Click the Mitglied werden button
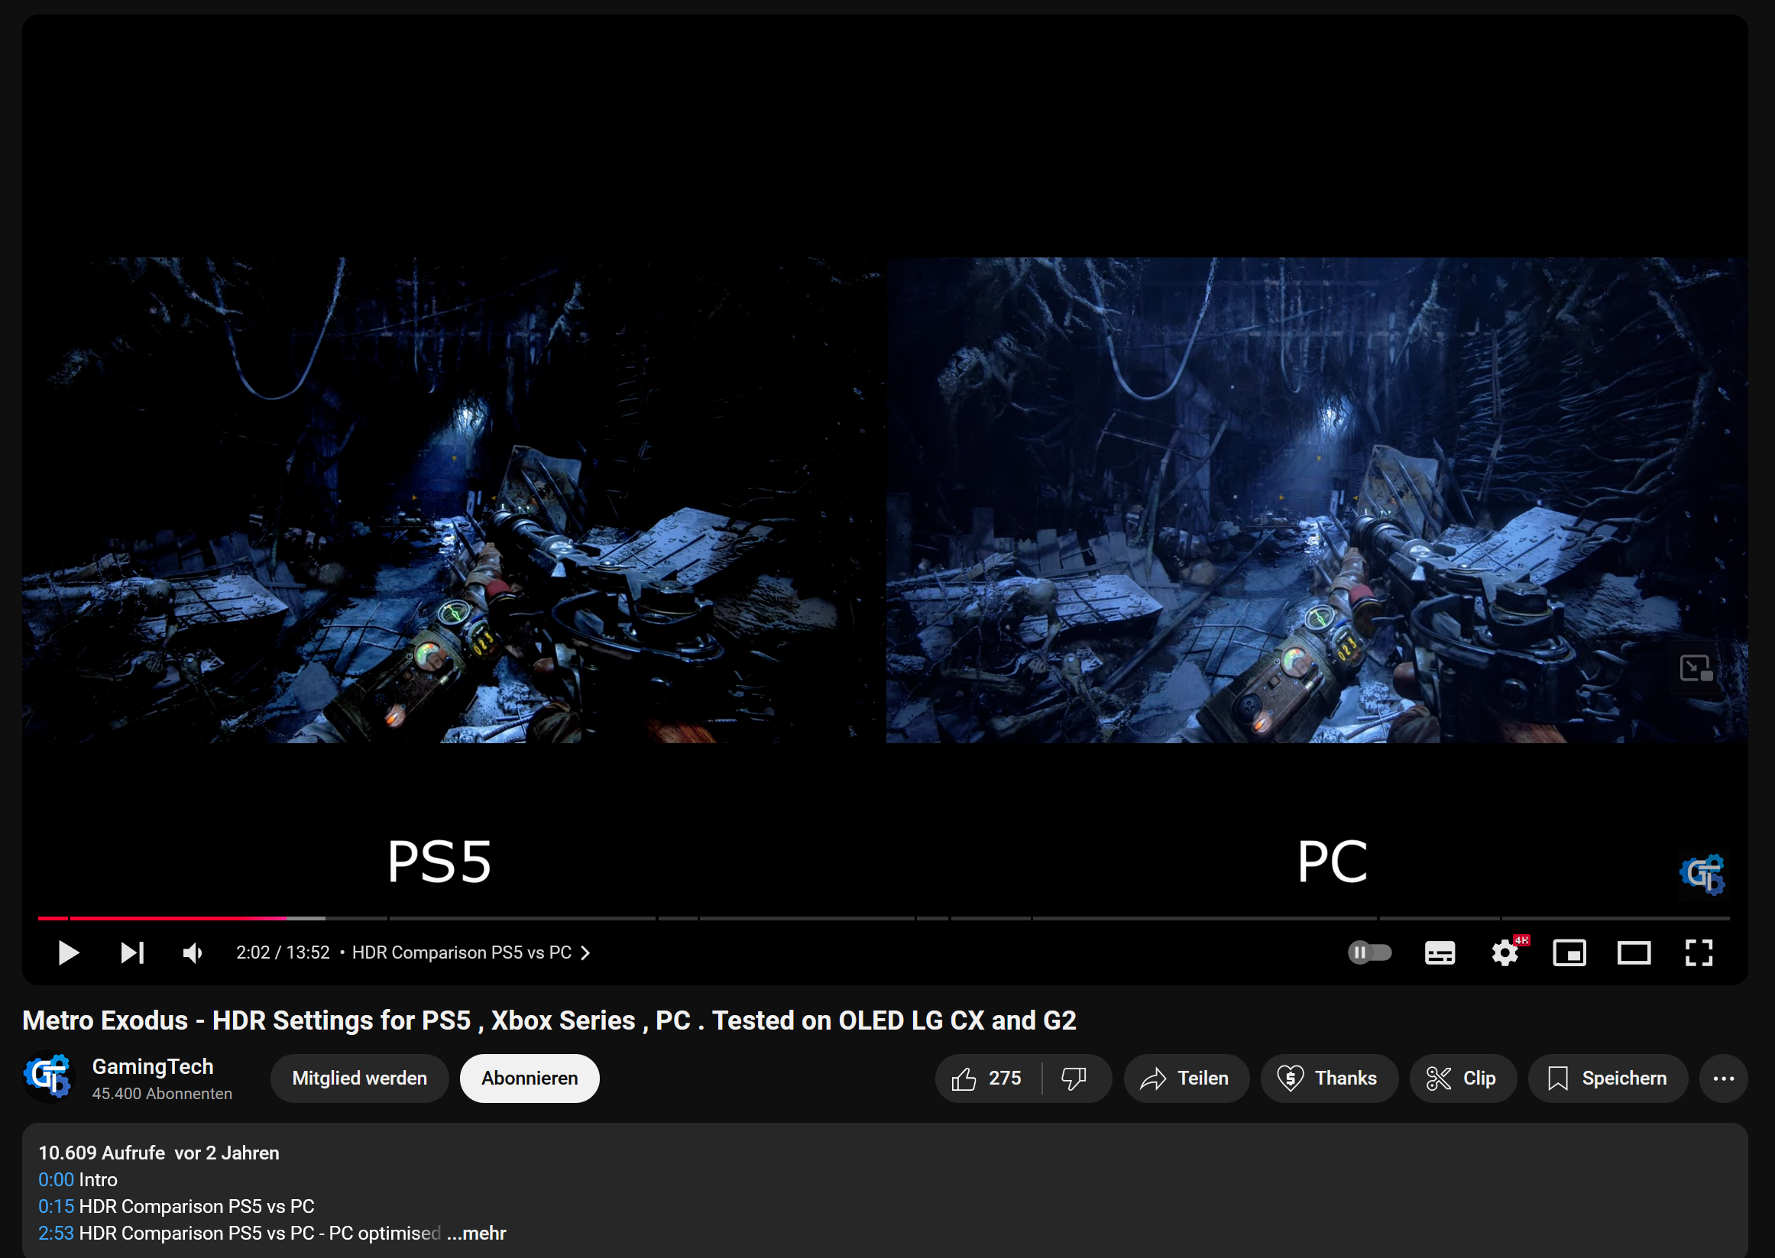The width and height of the screenshot is (1775, 1258). click(359, 1079)
